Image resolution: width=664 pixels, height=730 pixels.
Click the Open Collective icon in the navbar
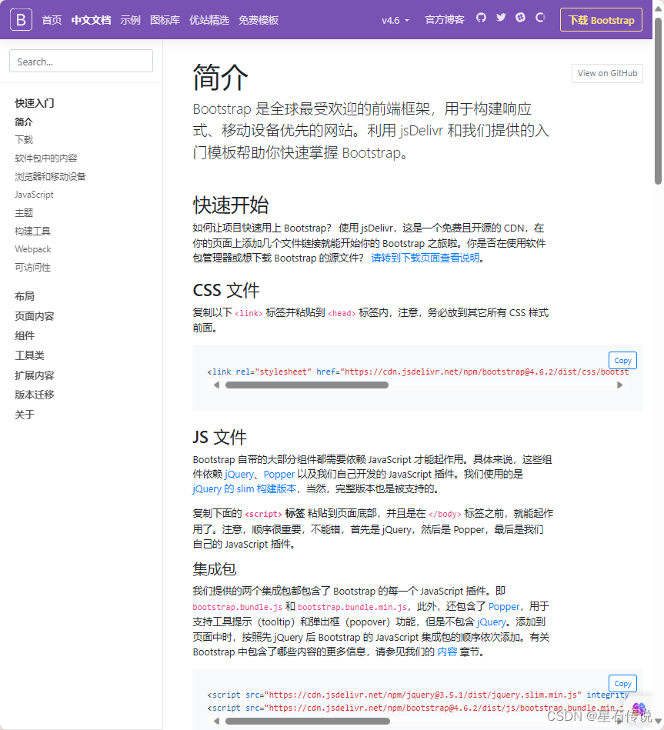click(540, 19)
